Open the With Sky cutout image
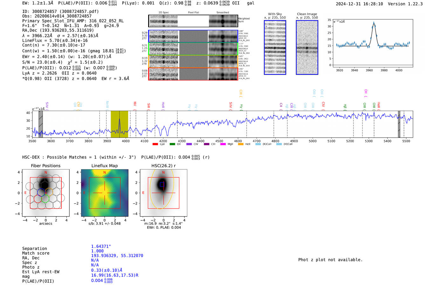The image size is (445, 303). 275,47
